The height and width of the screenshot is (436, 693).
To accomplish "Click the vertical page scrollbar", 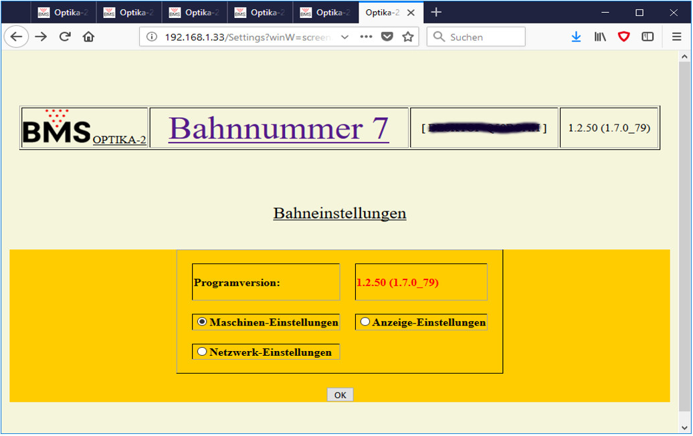I will pyautogui.click(x=684, y=234).
